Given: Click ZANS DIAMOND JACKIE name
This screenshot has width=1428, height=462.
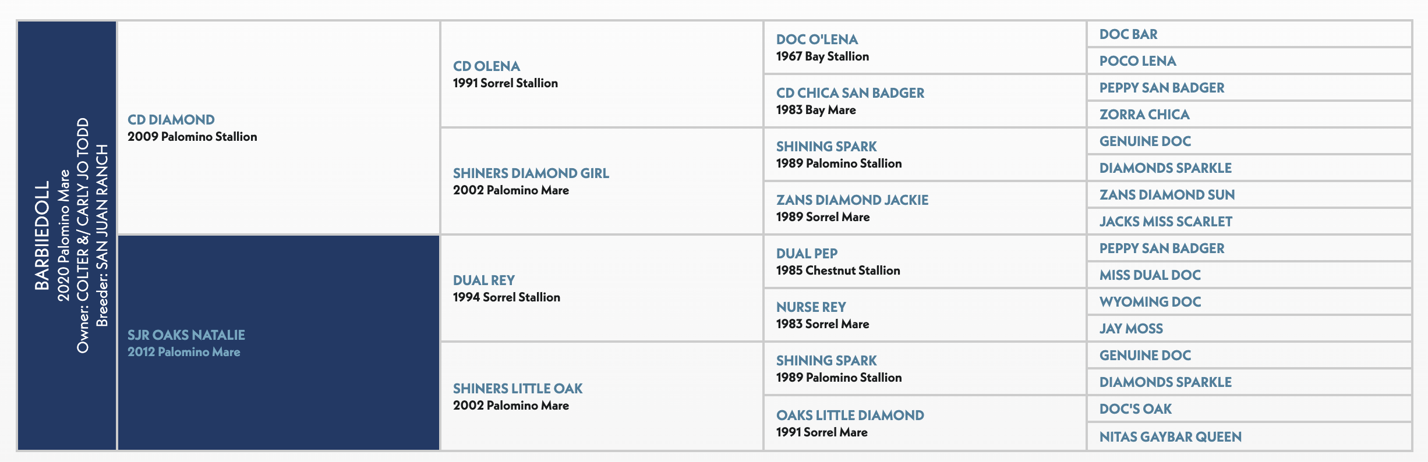Looking at the screenshot, I should point(852,200).
